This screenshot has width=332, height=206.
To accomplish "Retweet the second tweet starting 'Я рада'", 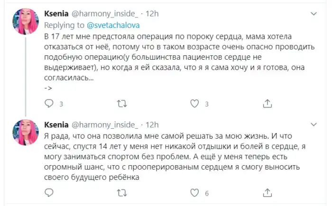I will [121, 193].
